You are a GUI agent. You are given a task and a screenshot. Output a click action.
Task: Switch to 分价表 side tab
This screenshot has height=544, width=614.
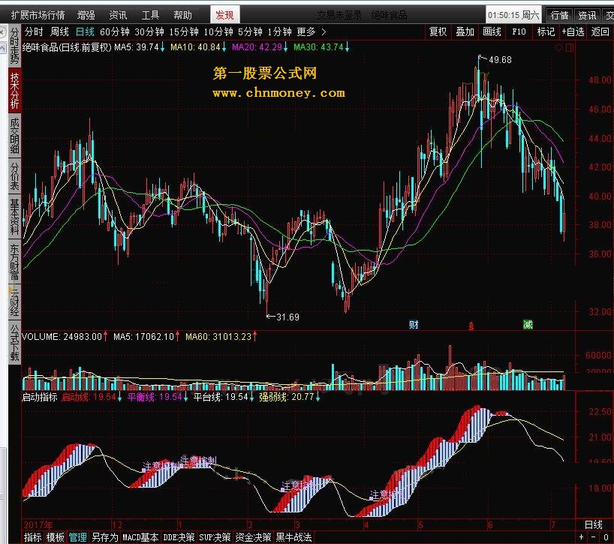pyautogui.click(x=14, y=176)
